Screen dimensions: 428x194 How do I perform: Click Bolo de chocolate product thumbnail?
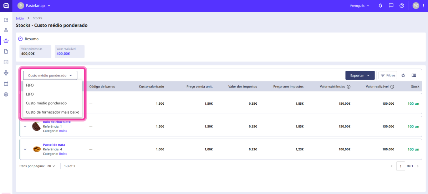[36, 126]
